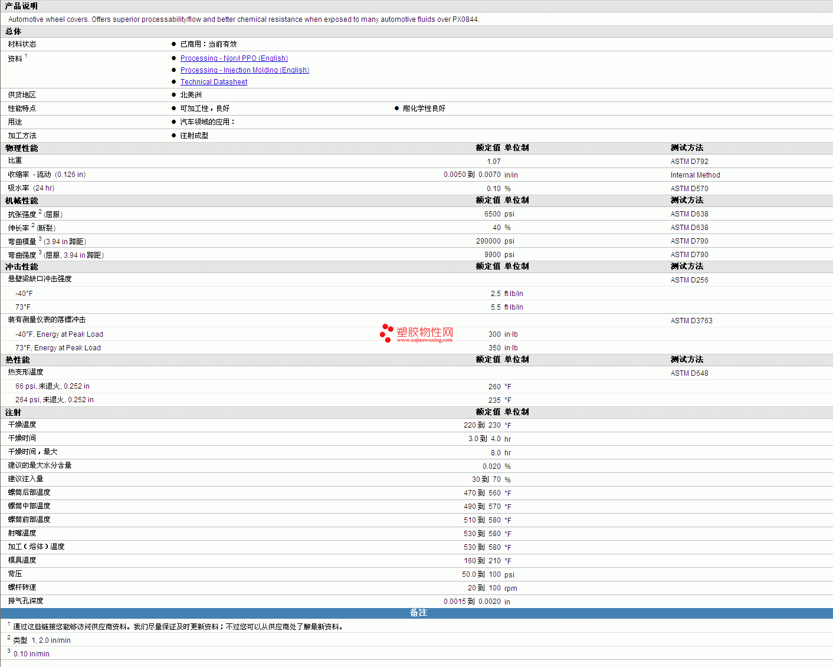Click the 注射 section header
833x667 pixels.
tap(14, 413)
